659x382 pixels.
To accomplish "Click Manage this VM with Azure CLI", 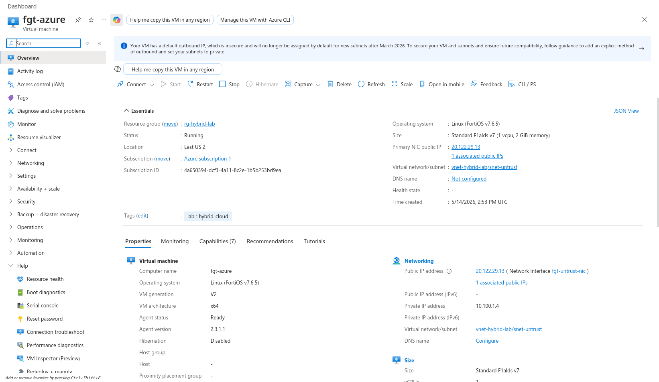I will tap(255, 20).
